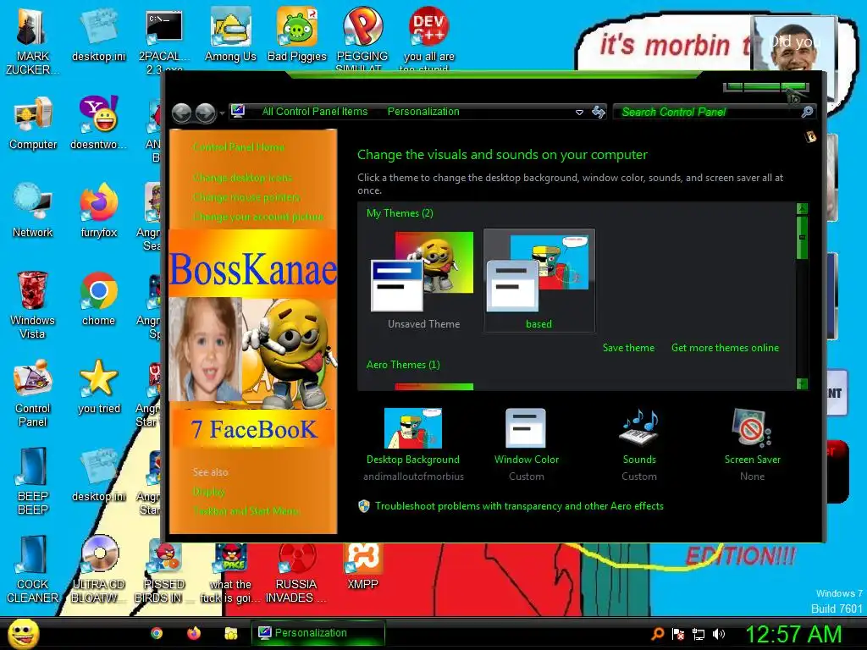Image resolution: width=867 pixels, height=650 pixels.
Task: Open 2PACAL command prompt desktop shortcut
Action: (x=163, y=40)
